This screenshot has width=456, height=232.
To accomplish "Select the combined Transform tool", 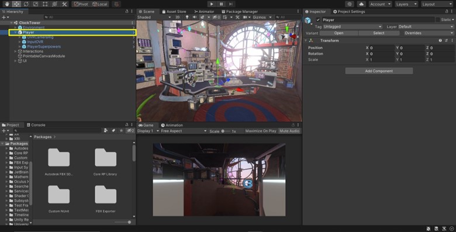I will point(55,4).
